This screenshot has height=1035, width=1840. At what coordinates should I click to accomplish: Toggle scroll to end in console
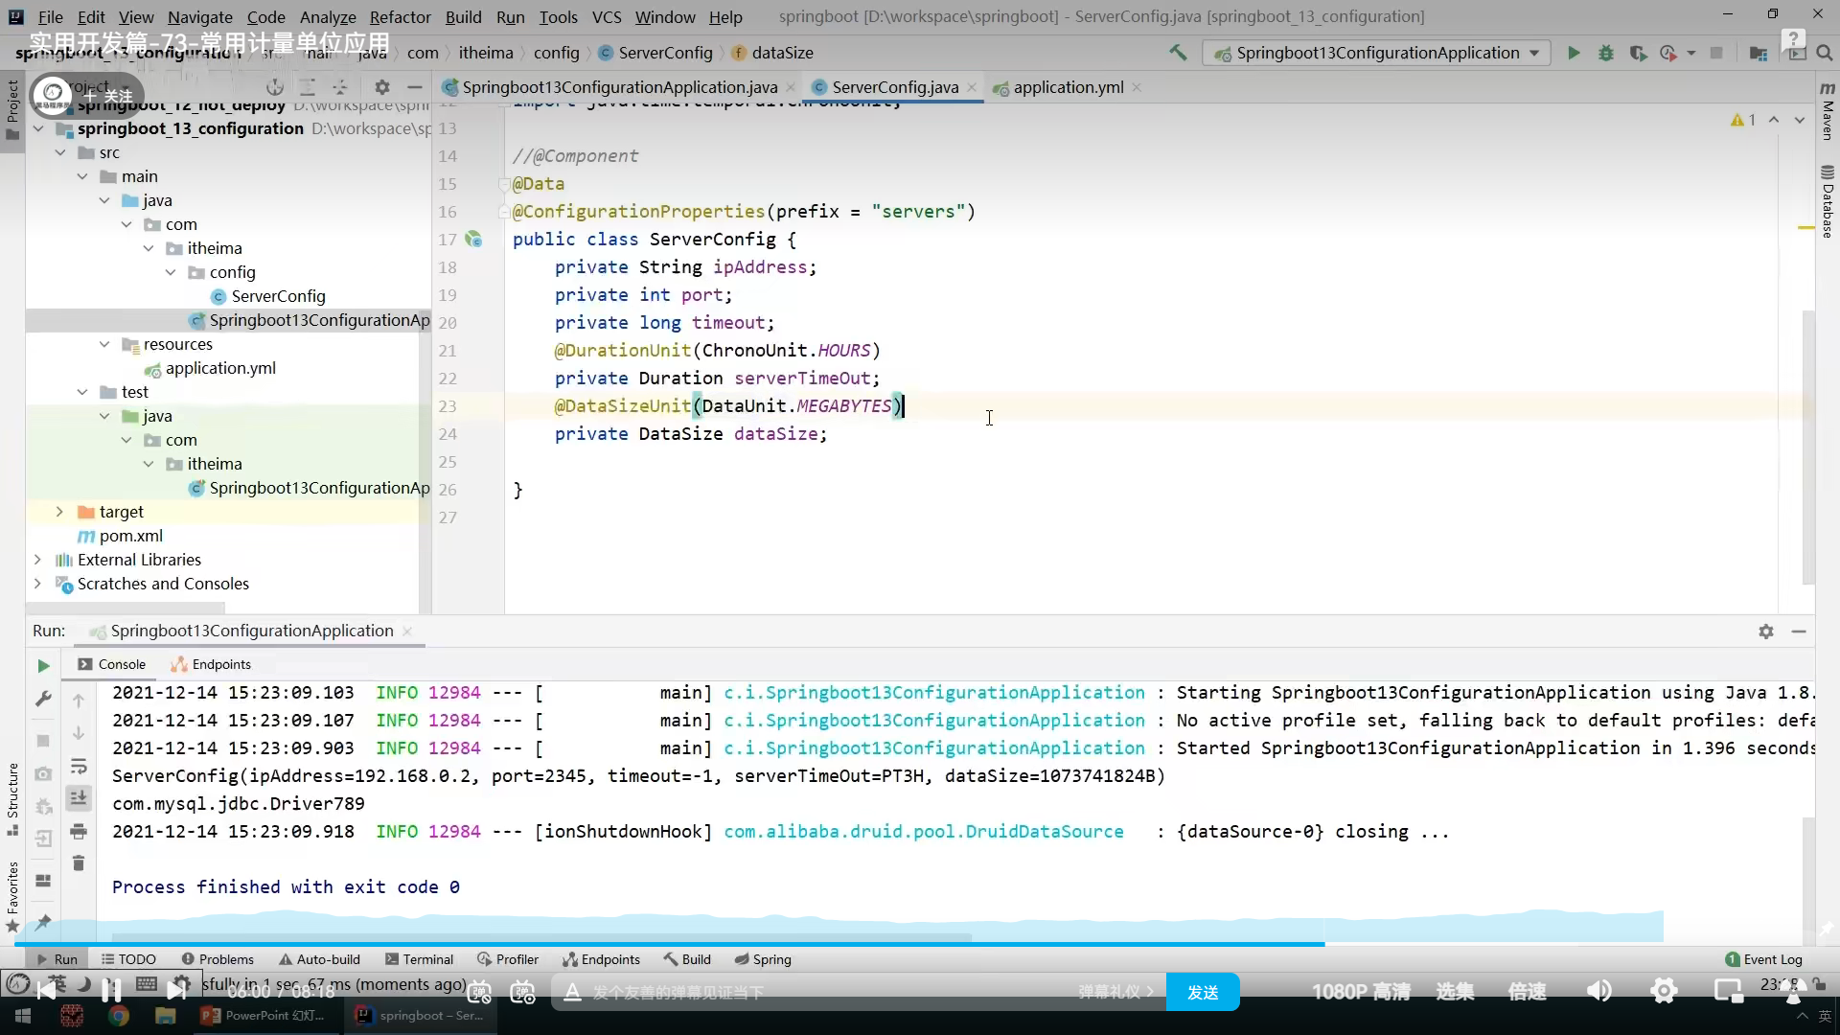point(79,797)
